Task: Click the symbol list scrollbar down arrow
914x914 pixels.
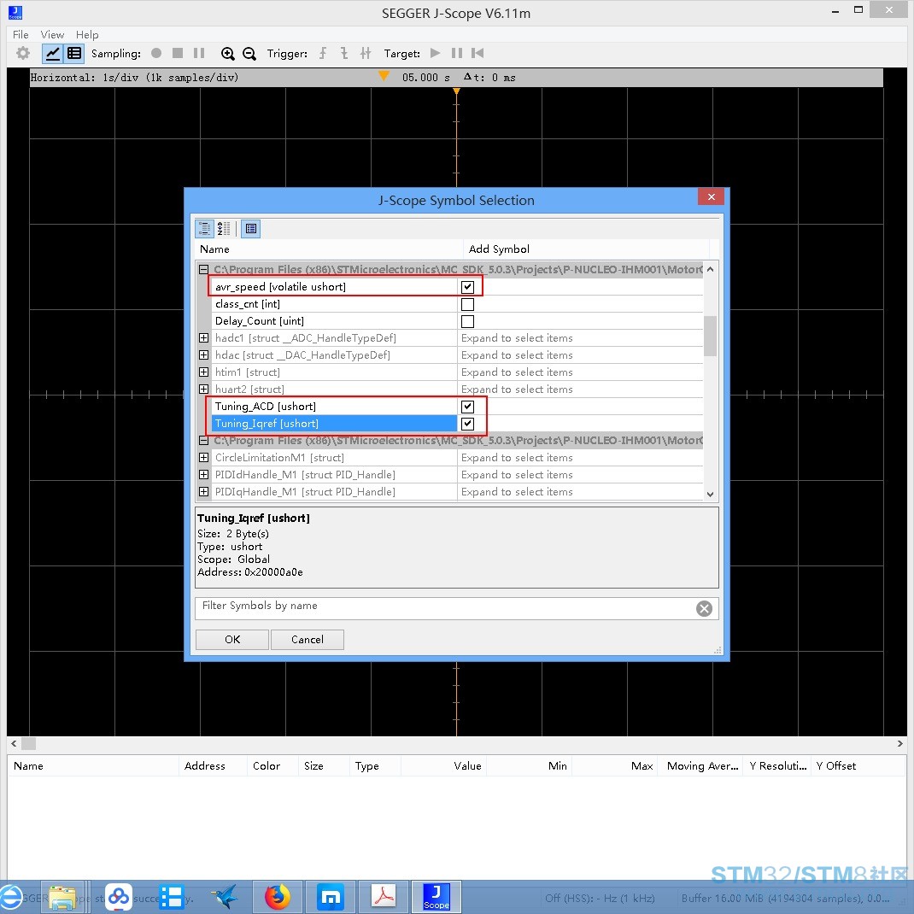Action: tap(710, 494)
